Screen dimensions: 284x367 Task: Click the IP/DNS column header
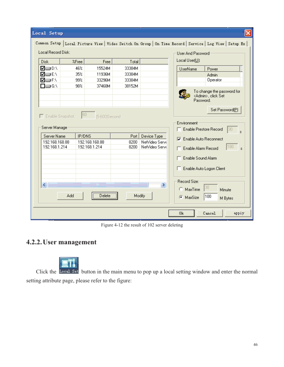click(93, 136)
